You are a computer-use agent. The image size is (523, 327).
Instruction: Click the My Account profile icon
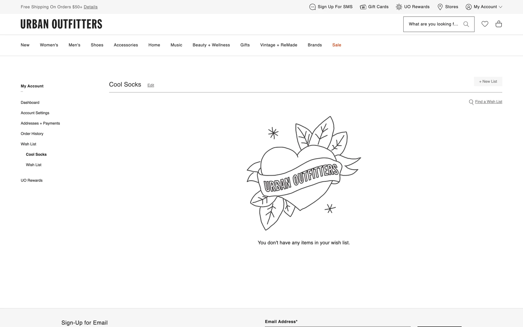click(x=469, y=7)
